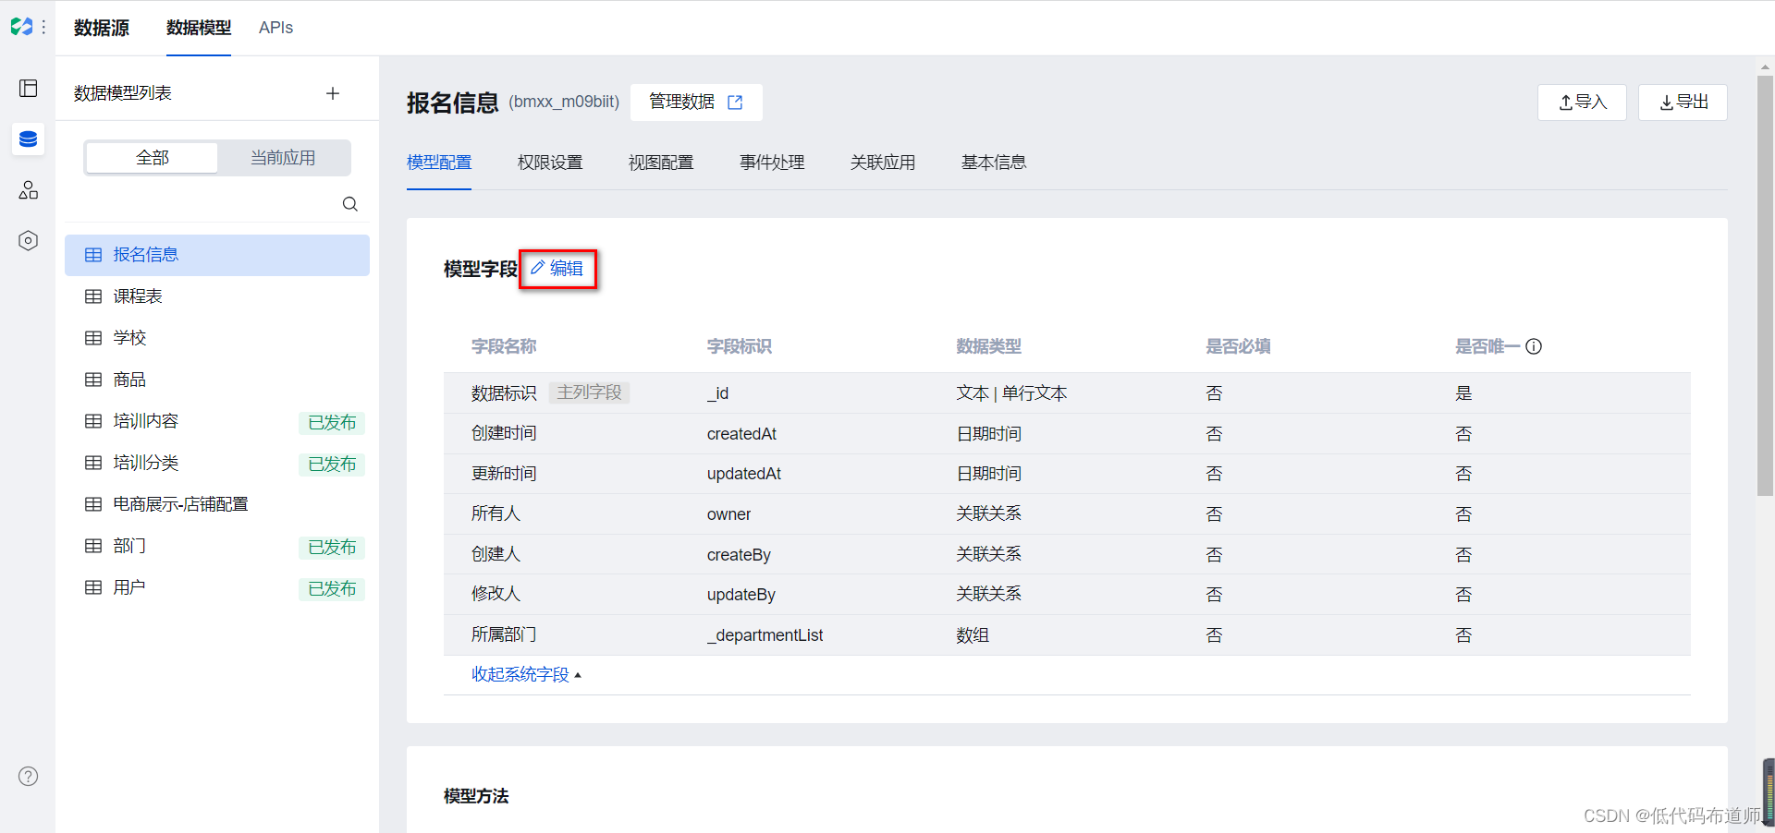Switch to the 关联应用 tab
The height and width of the screenshot is (833, 1775).
[x=883, y=163]
